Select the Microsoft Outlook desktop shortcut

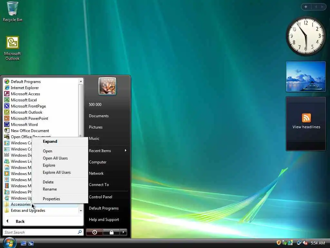tap(13, 48)
